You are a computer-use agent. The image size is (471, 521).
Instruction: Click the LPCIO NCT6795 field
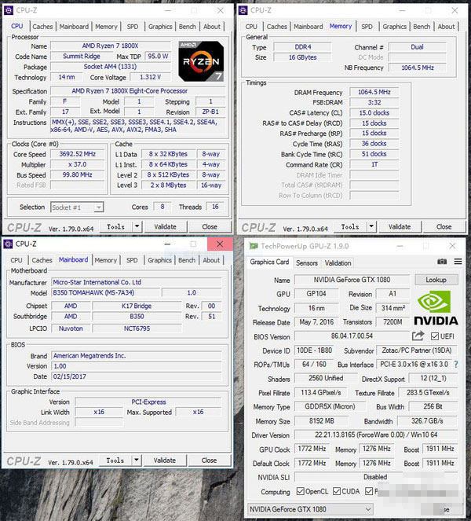(x=137, y=328)
